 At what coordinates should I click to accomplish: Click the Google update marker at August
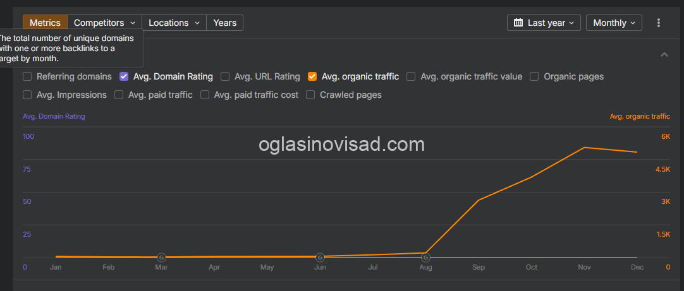coord(425,258)
